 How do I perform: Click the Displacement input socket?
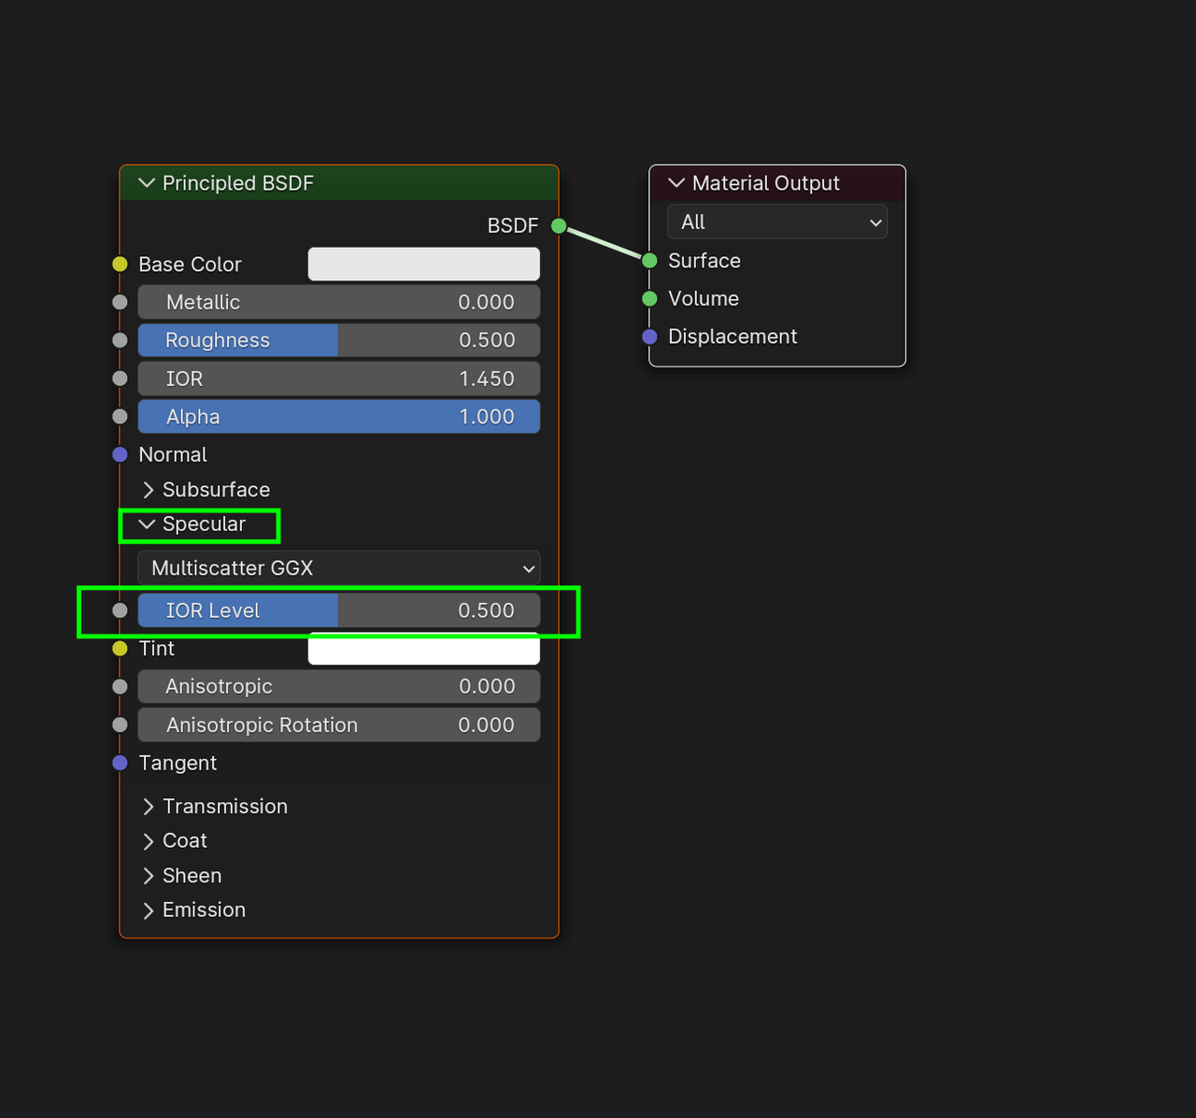(x=649, y=337)
